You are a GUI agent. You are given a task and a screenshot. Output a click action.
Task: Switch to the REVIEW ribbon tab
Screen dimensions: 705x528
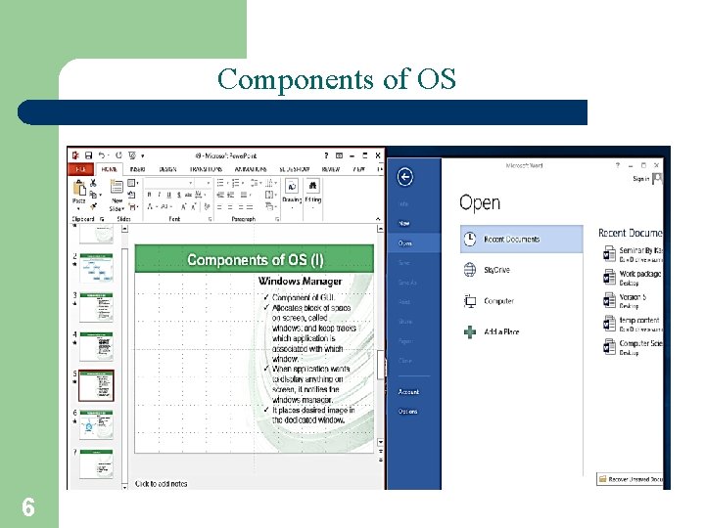click(x=331, y=169)
